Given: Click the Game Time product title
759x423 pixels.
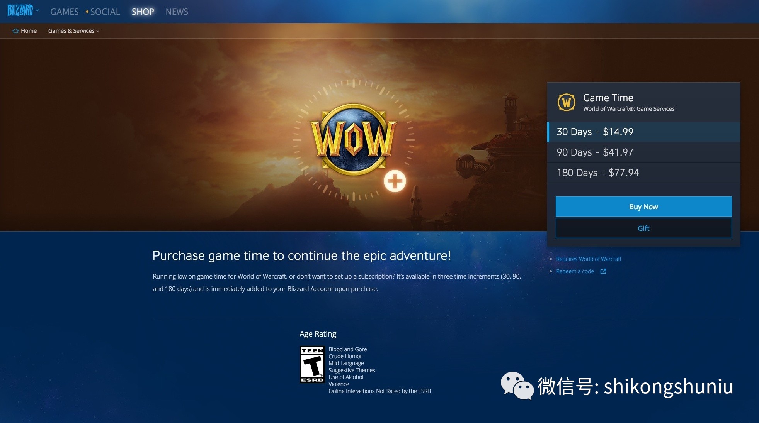Looking at the screenshot, I should tap(608, 98).
